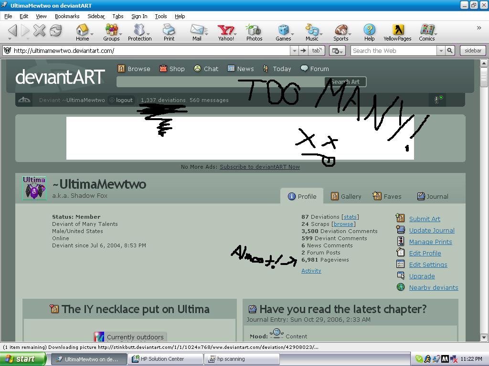489x366 pixels.
Task: Open the Groups toolbar icon
Action: click(x=111, y=33)
